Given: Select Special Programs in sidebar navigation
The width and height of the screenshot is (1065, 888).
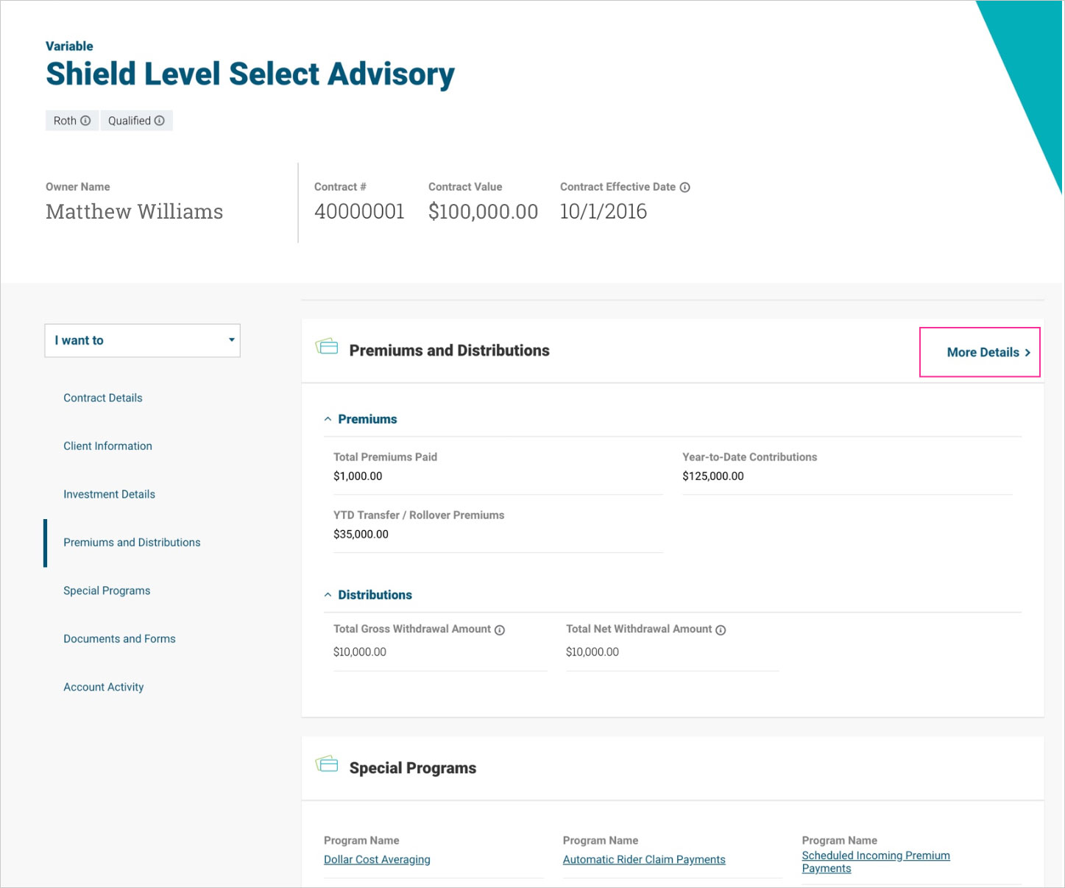Looking at the screenshot, I should click(x=107, y=591).
